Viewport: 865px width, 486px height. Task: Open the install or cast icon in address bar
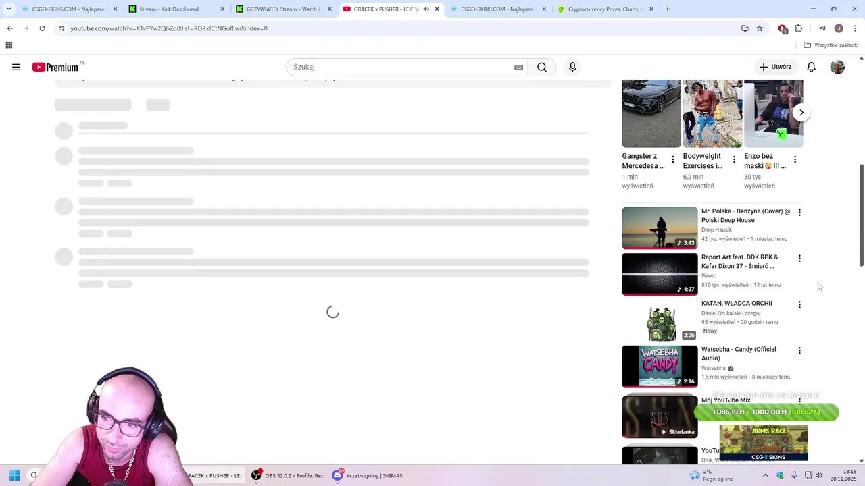point(745,28)
